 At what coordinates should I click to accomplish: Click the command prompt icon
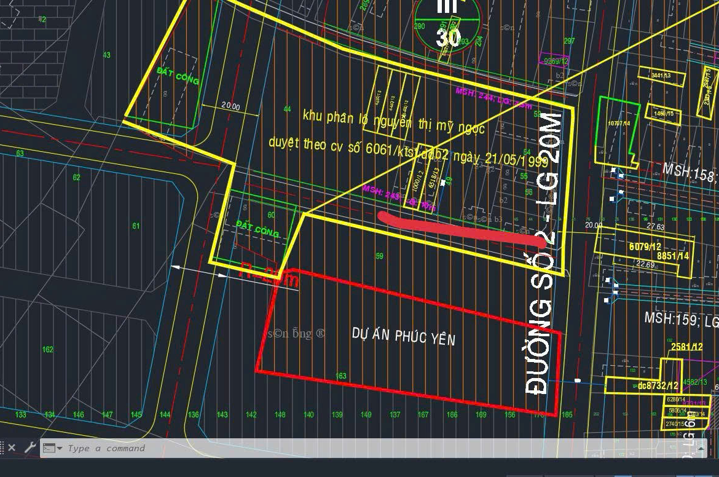pos(49,448)
